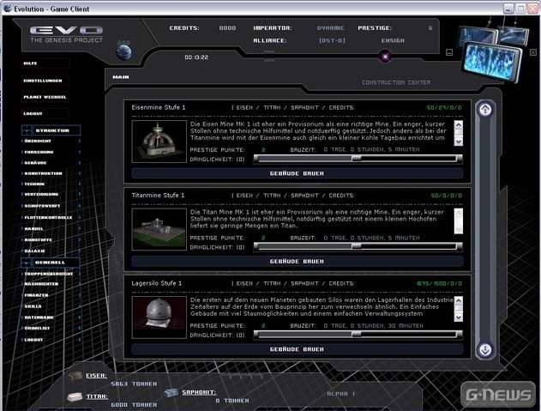Click the Eisenmine building thumbnail
Screen dimensions: 541x411
click(159, 142)
